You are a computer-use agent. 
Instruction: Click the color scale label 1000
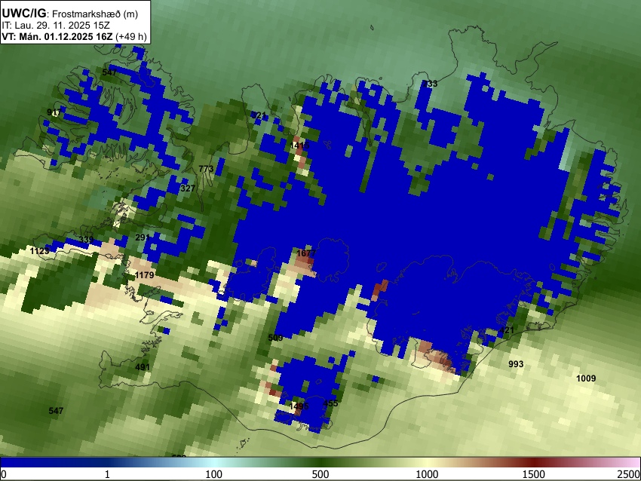tap(427, 474)
